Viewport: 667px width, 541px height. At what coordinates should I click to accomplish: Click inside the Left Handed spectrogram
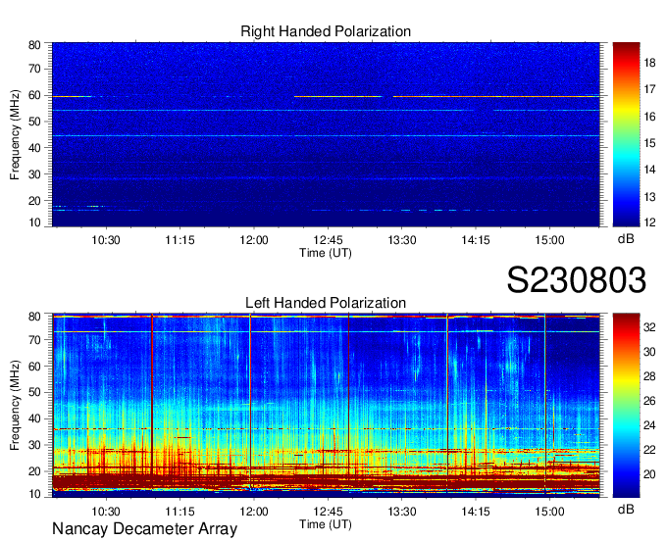pyautogui.click(x=326, y=406)
